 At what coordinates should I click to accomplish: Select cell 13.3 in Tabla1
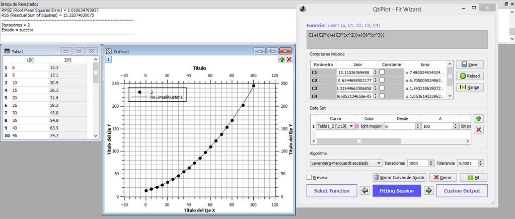(x=67, y=67)
